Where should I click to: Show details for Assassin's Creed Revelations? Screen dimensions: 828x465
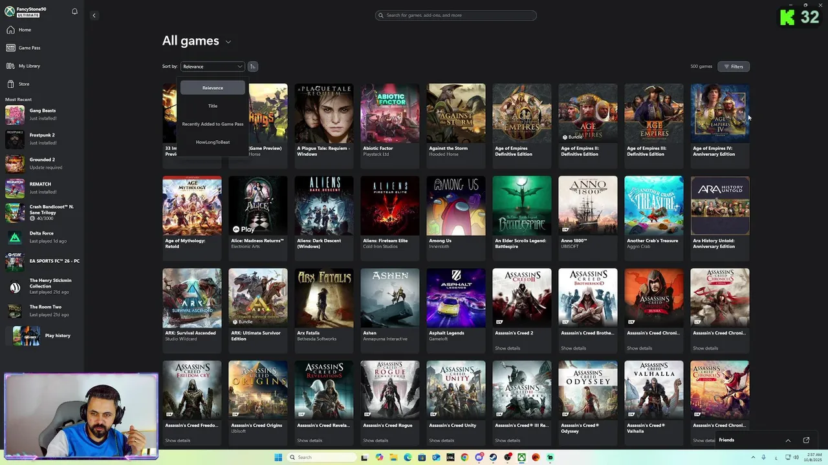click(310, 440)
